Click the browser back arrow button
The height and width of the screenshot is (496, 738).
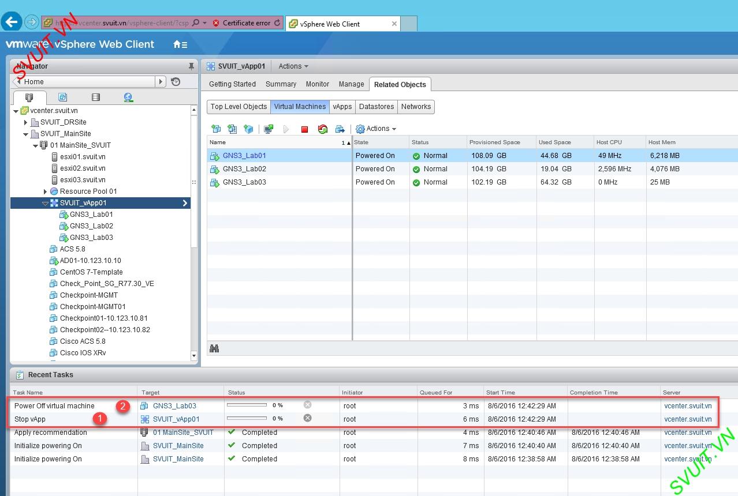12,22
